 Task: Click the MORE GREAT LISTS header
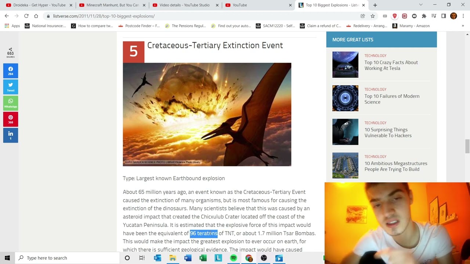click(x=352, y=40)
